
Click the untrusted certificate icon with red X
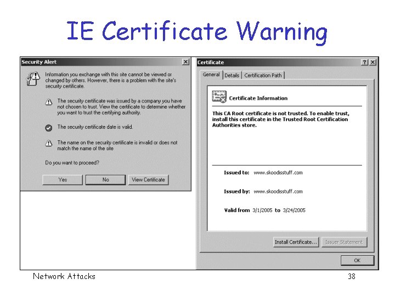click(x=219, y=97)
